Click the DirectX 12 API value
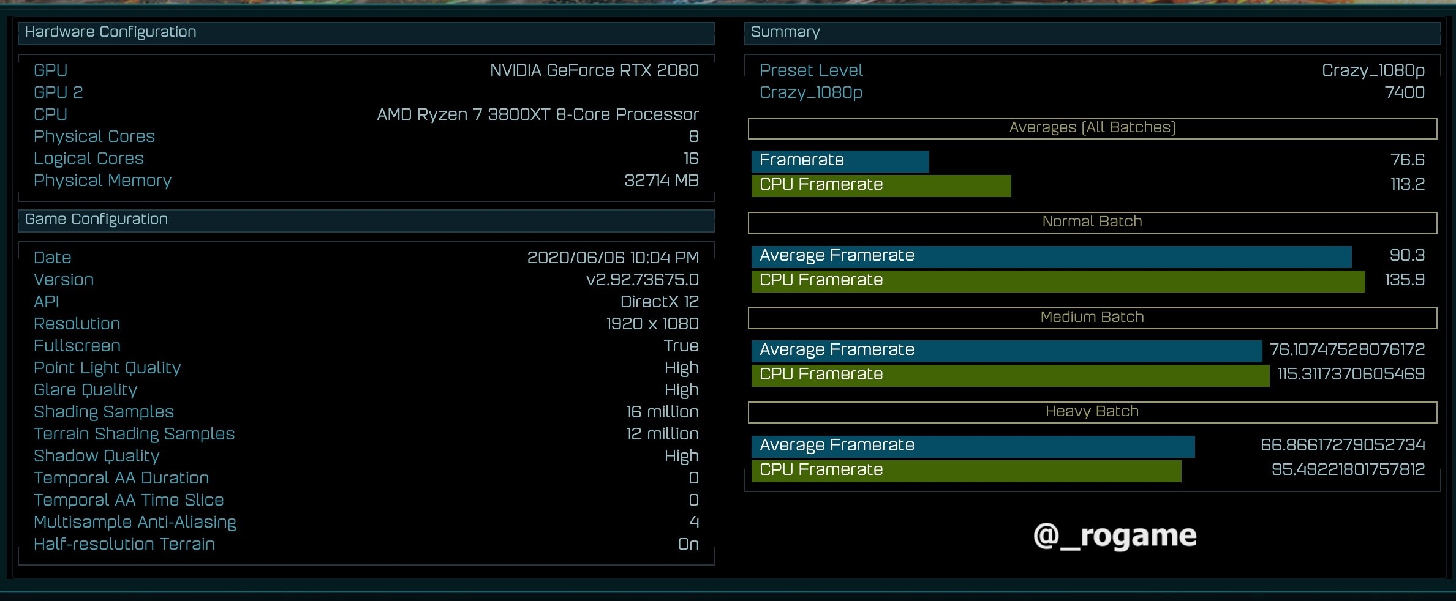This screenshot has height=601, width=1456. pyautogui.click(x=659, y=302)
